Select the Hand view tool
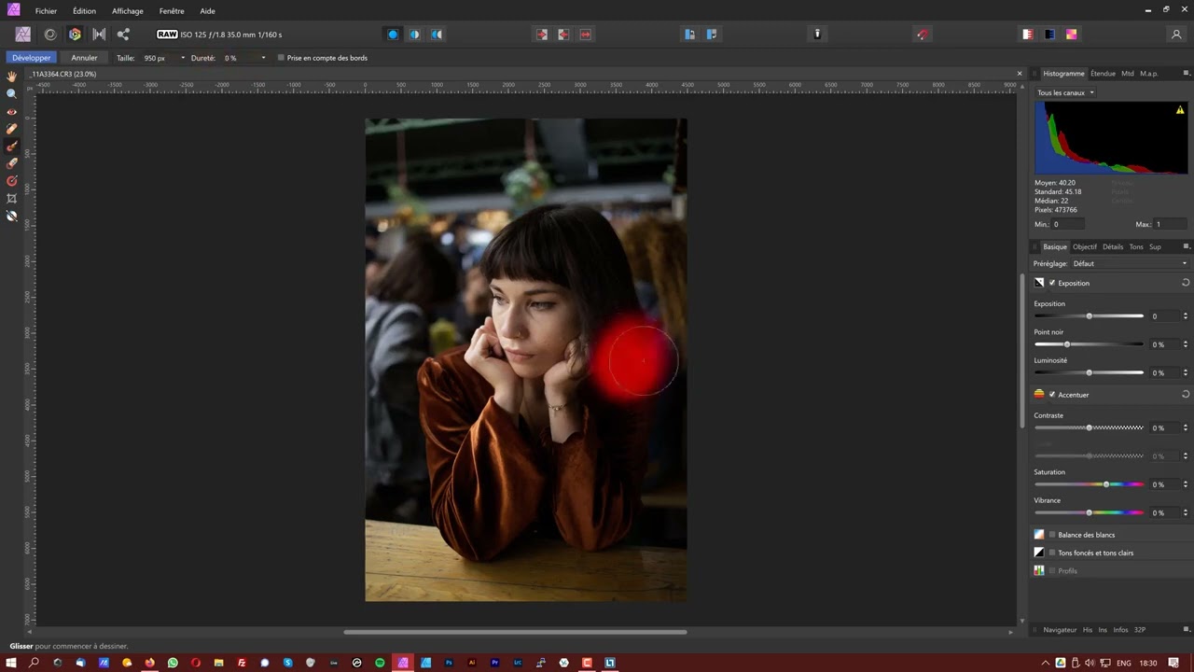The width and height of the screenshot is (1194, 672). tap(11, 77)
